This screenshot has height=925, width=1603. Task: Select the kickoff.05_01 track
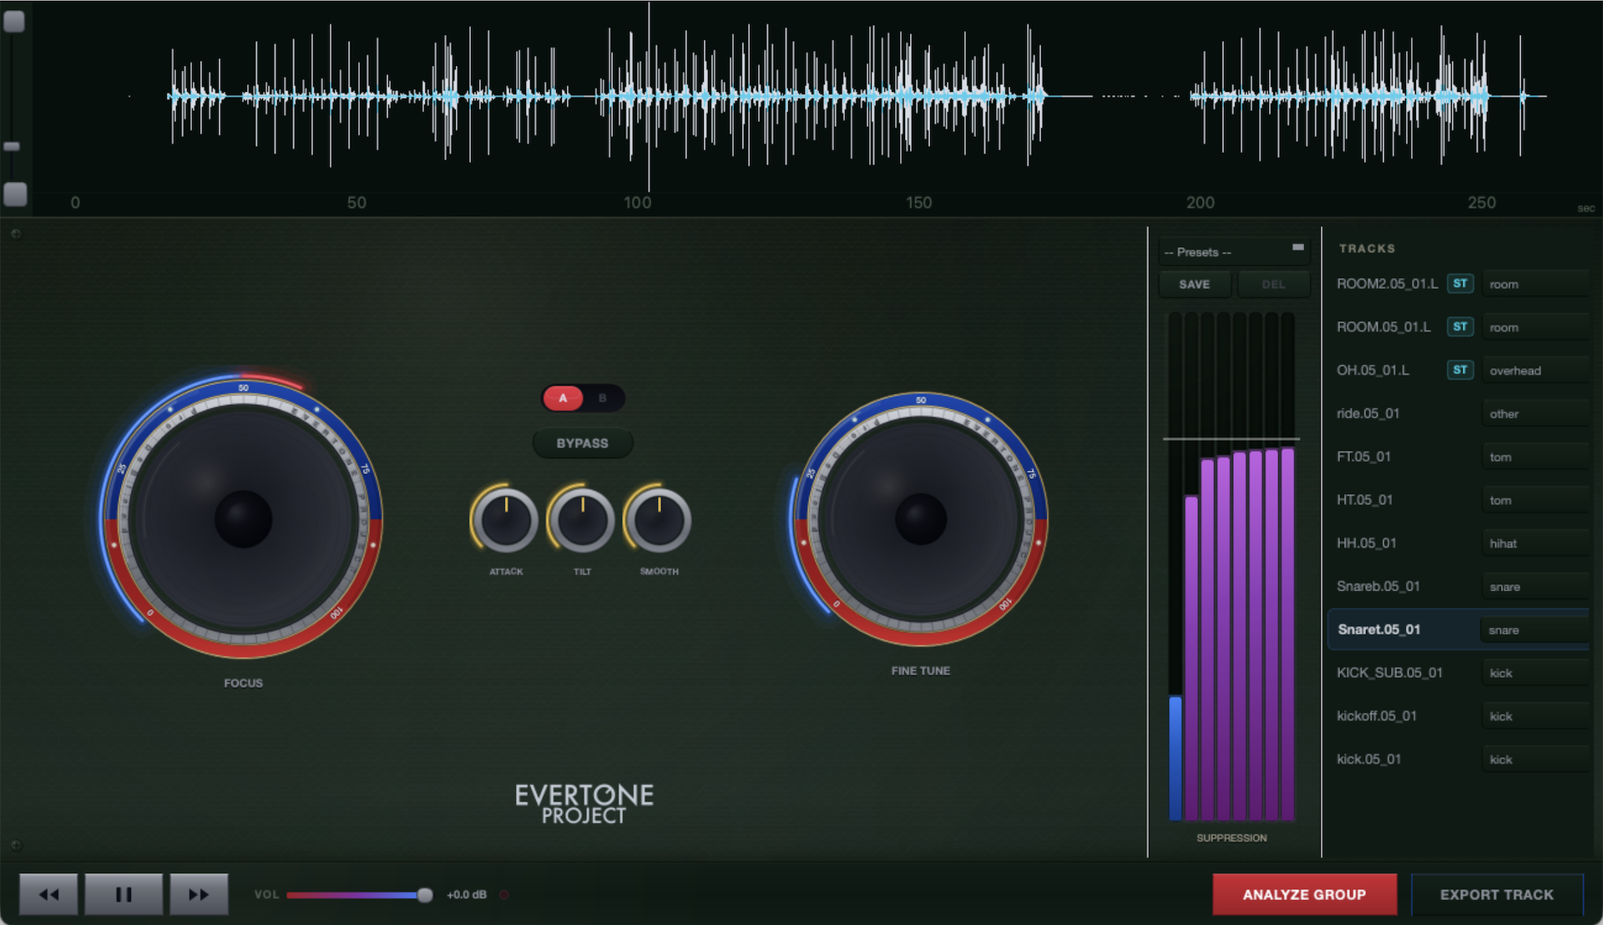pos(1376,716)
